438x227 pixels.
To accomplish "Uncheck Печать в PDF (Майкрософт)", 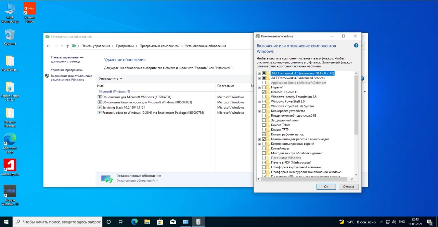I will pyautogui.click(x=264, y=162).
